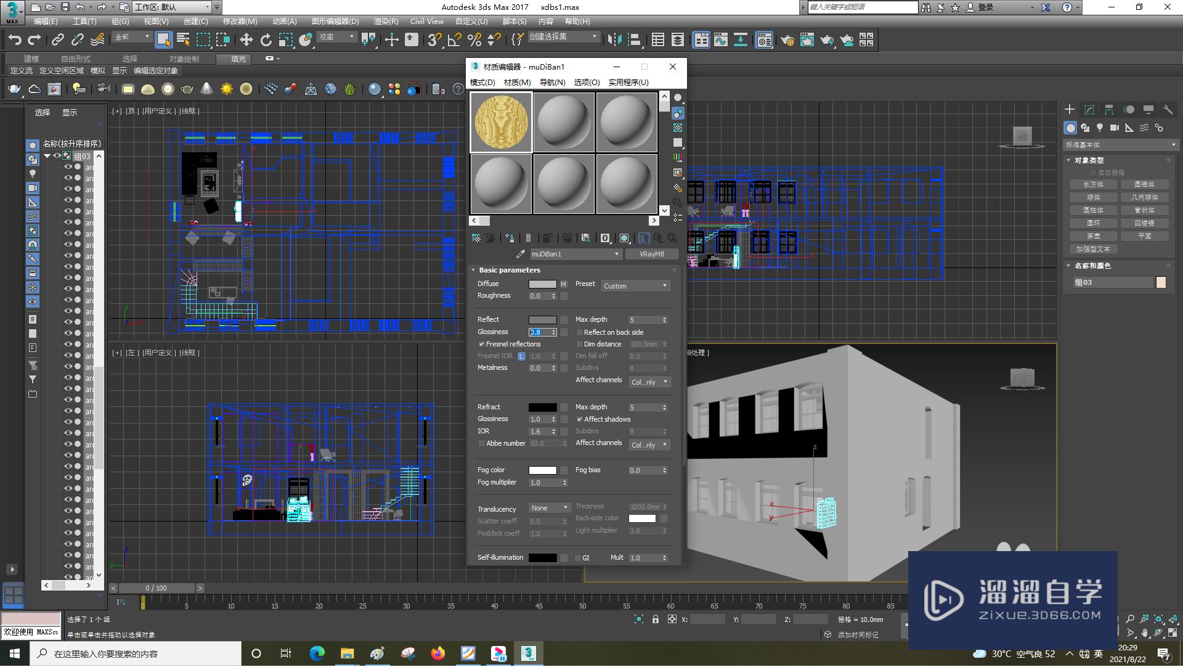The width and height of the screenshot is (1183, 667).
Task: Click the Lights category in the Create panel
Action: click(x=1099, y=128)
